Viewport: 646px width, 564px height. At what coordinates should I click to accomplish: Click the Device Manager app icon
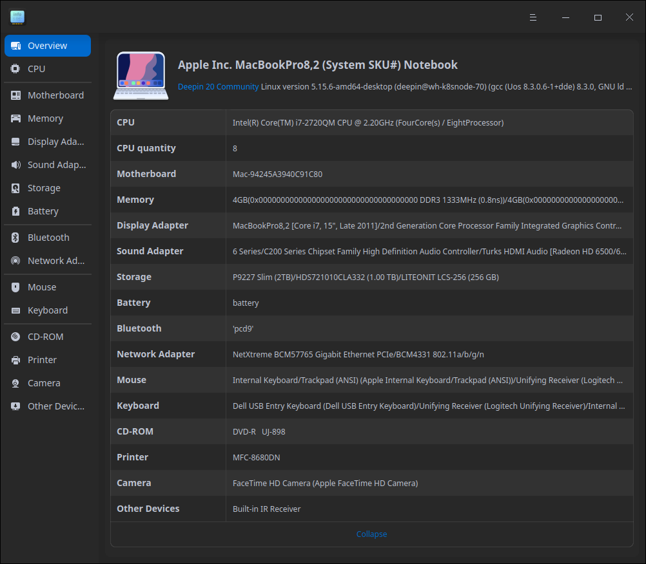point(17,17)
